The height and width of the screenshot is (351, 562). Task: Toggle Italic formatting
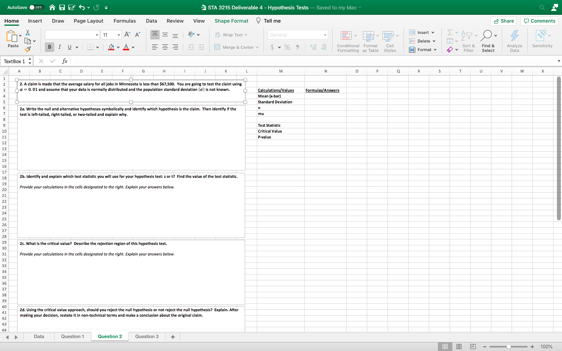[x=59, y=47]
